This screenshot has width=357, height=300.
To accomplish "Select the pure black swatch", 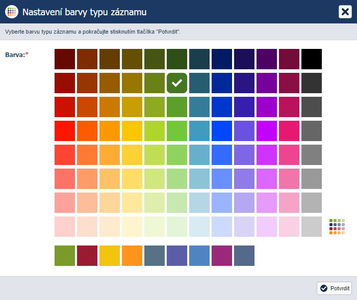I will (312, 59).
